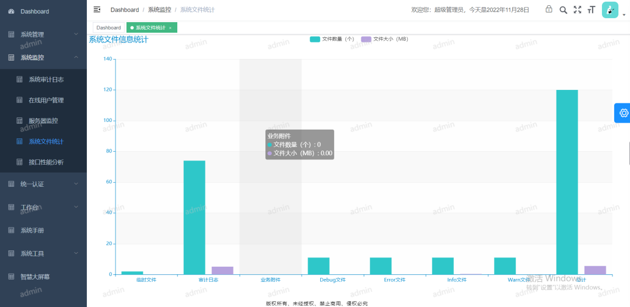Close the 系统文件统计 tab

coord(170,28)
